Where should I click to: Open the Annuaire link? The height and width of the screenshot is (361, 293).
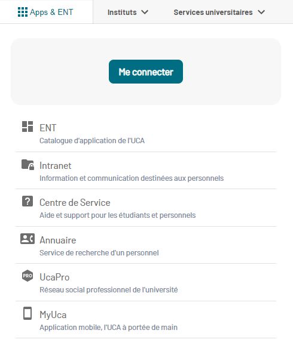tap(146, 245)
